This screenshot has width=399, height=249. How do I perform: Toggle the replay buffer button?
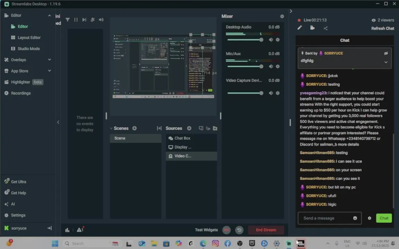click(x=239, y=230)
